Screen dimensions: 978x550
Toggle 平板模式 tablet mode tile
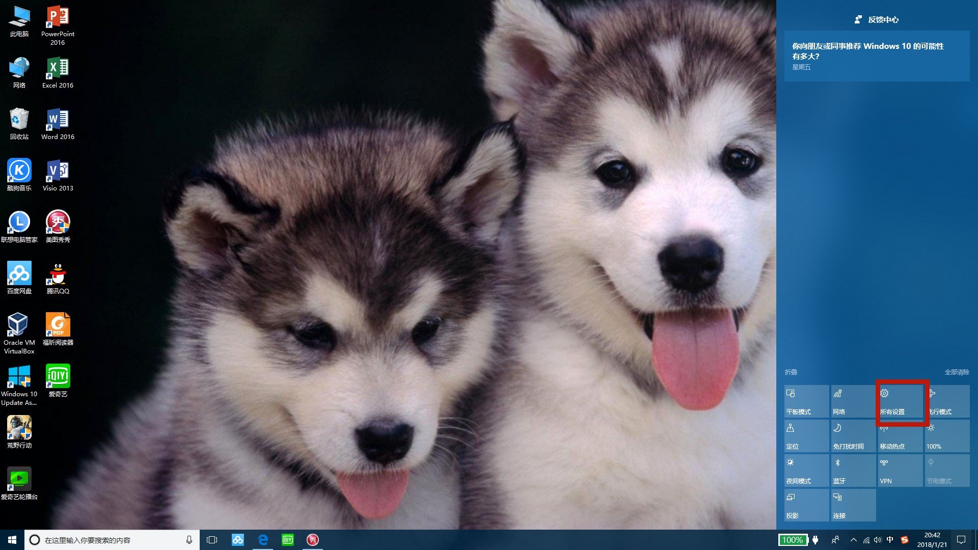(x=806, y=402)
